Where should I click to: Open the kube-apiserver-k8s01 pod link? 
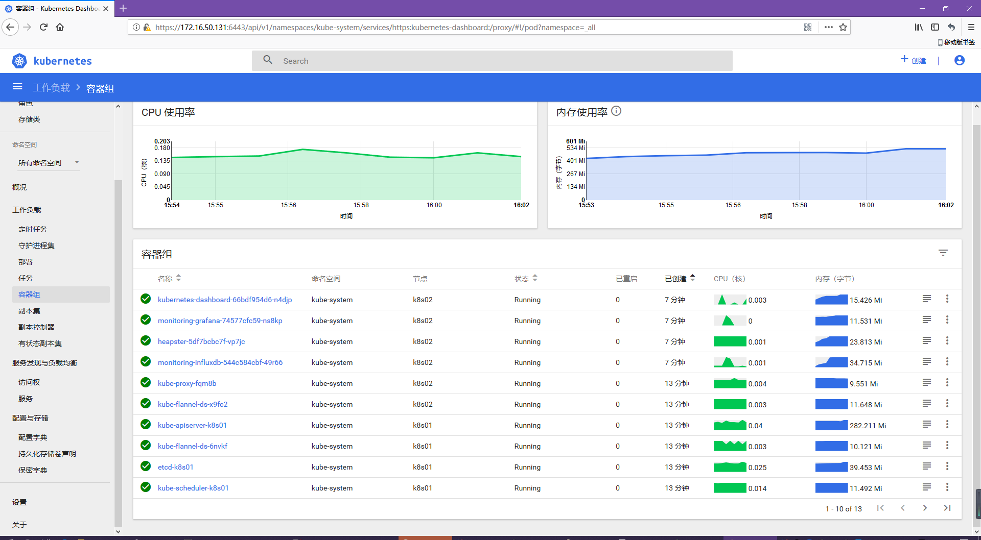[192, 425]
